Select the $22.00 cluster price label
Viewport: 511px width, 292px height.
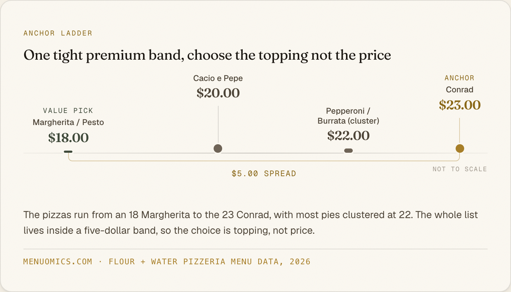coord(348,136)
